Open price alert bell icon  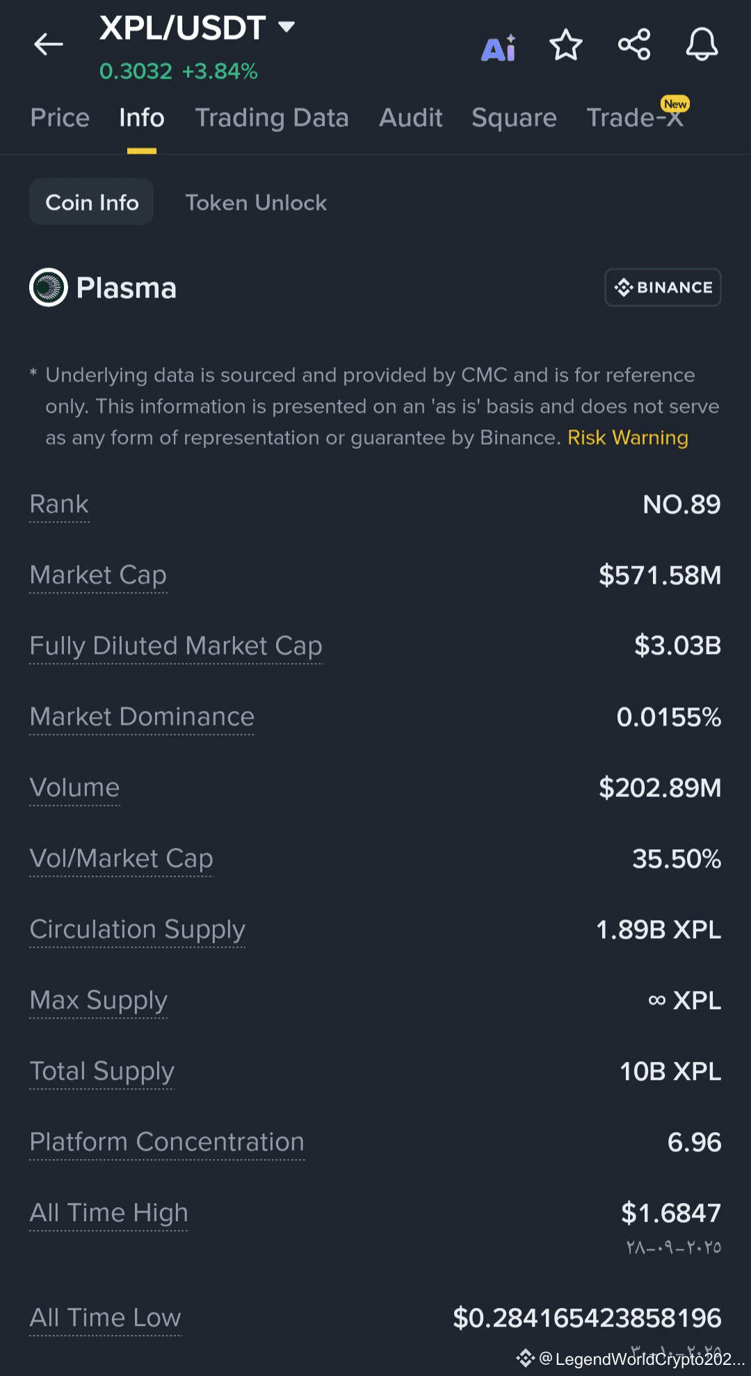pos(702,45)
